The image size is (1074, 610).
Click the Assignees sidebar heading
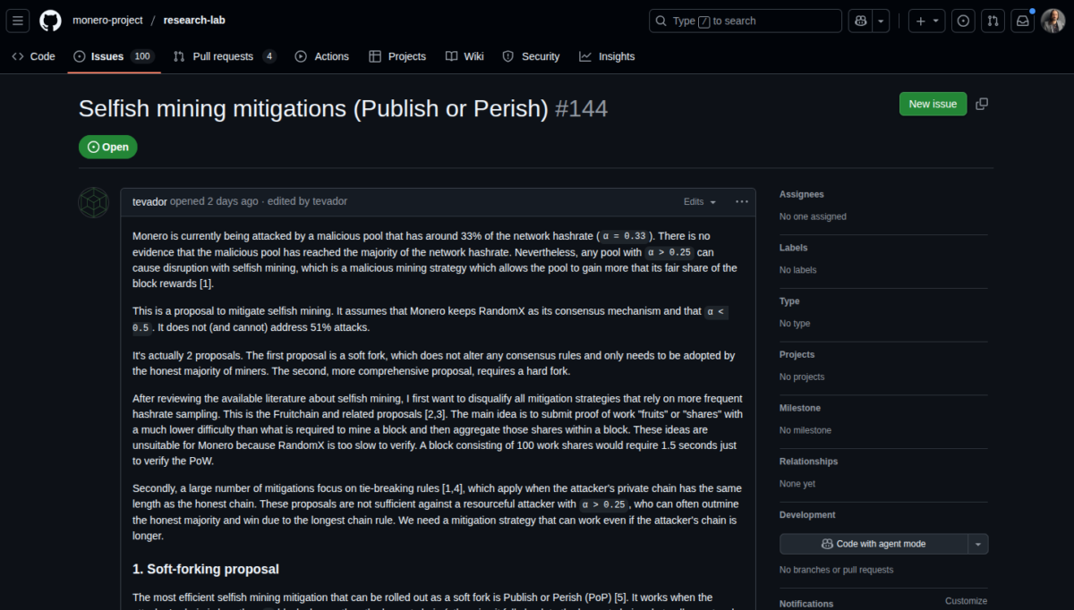click(802, 194)
